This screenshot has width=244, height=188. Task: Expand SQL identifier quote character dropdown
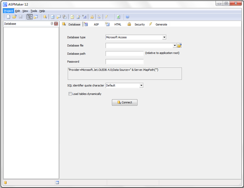[x=141, y=86]
